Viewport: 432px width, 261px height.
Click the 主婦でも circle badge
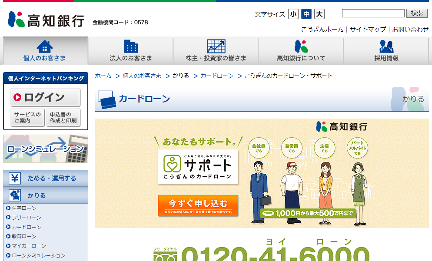324,148
